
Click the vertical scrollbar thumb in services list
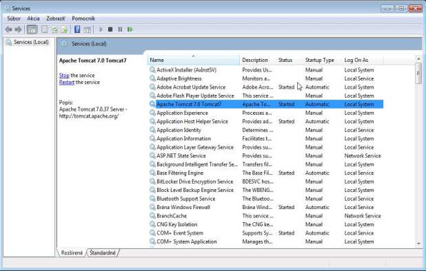coord(418,73)
